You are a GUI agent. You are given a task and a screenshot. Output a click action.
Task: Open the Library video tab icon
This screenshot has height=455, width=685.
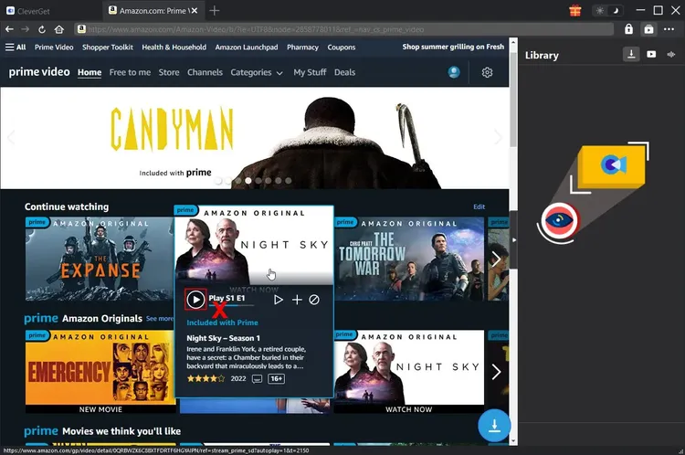[651, 55]
